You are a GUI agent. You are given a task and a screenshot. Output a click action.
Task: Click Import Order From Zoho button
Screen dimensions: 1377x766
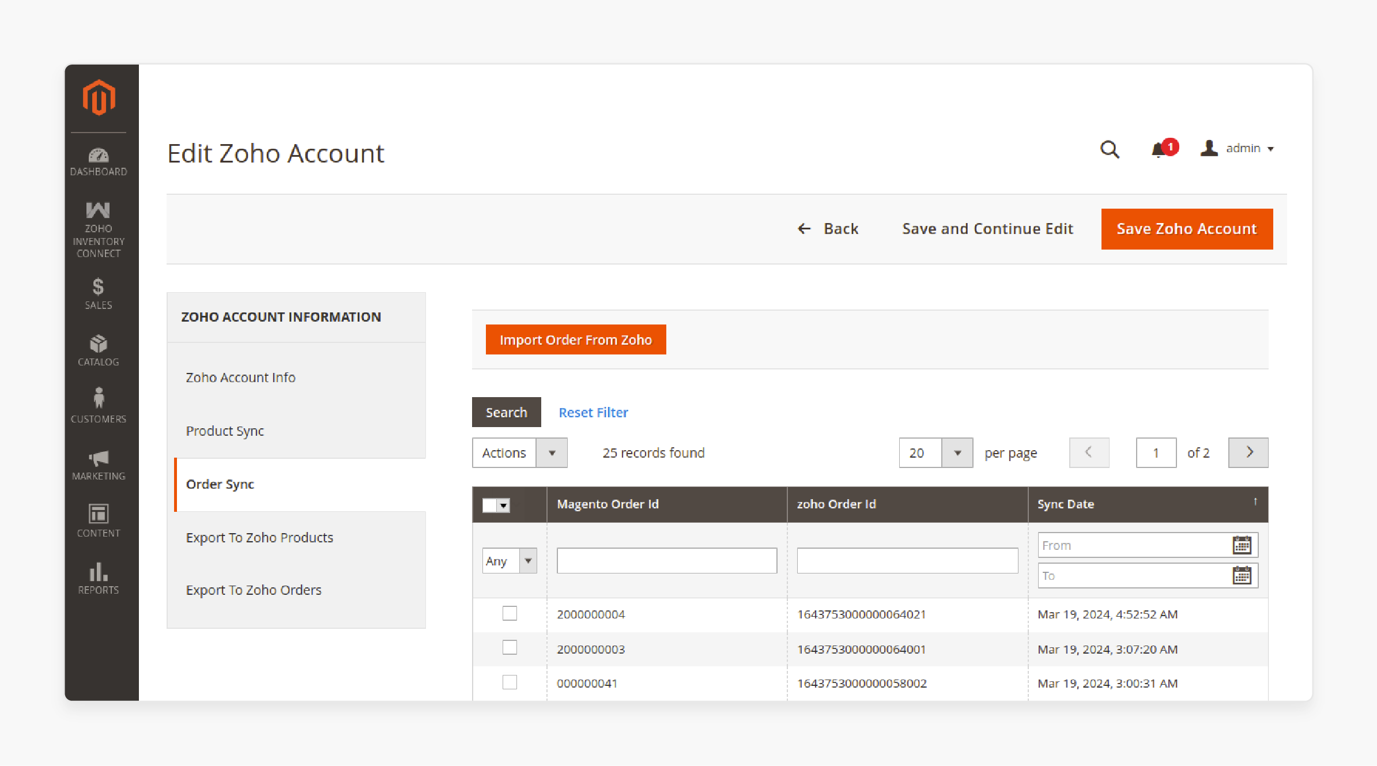[x=576, y=339]
